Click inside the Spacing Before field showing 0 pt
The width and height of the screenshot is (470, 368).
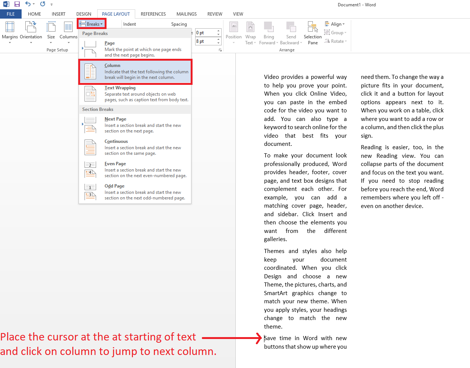coord(205,32)
